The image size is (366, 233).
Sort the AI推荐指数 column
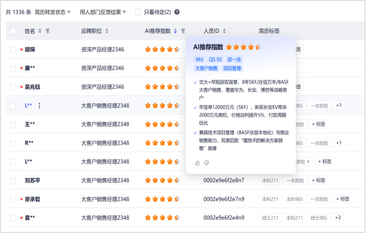pos(175,31)
